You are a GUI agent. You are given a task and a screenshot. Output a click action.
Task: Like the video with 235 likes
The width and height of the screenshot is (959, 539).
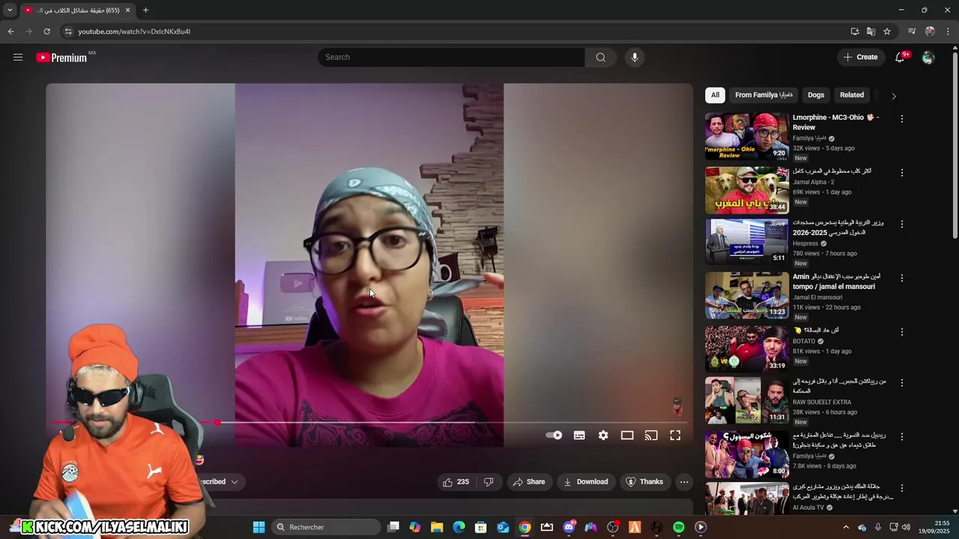tap(456, 482)
